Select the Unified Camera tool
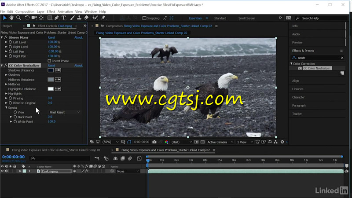 click(34, 18)
